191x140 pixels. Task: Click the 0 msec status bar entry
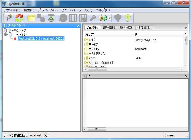(x=169, y=135)
